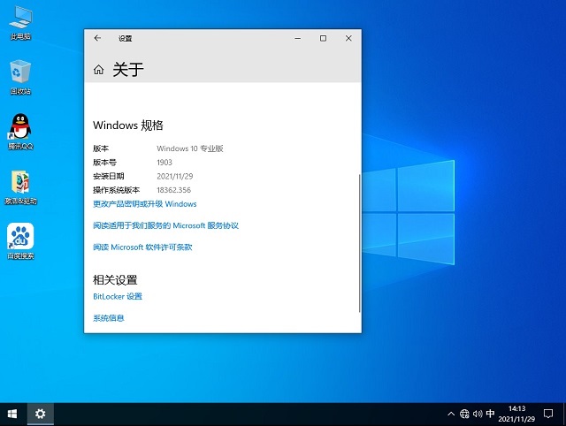Select the Settings gear on the taskbar

click(40, 414)
